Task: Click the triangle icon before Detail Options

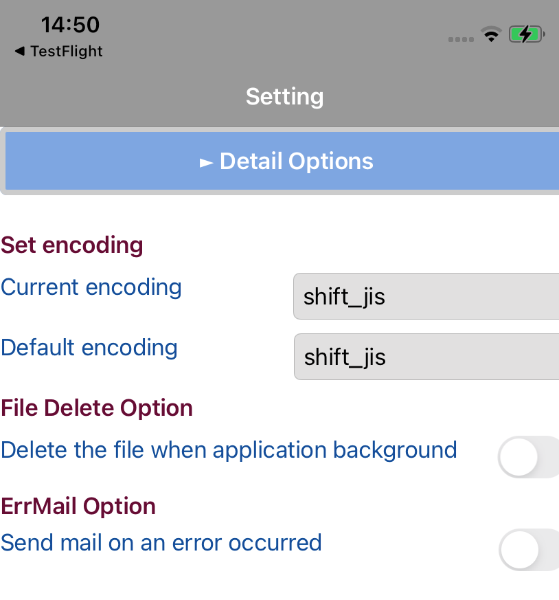Action: [206, 163]
